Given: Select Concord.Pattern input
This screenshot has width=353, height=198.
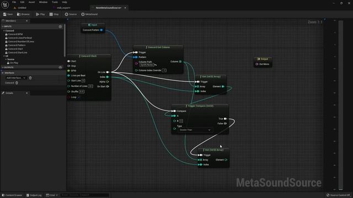Looking at the screenshot, I should click(x=17, y=45).
